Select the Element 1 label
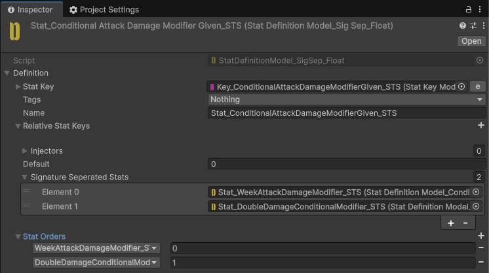Image resolution: width=489 pixels, height=273 pixels. tap(60, 206)
